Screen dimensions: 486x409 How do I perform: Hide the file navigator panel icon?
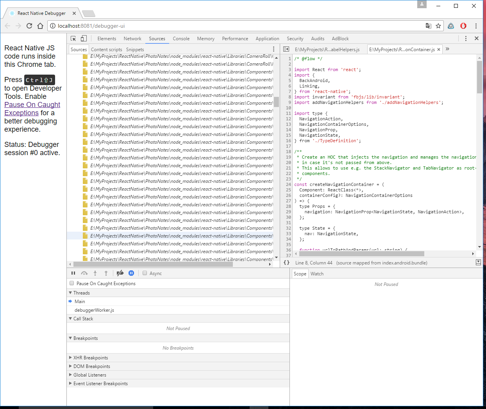tap(286, 49)
